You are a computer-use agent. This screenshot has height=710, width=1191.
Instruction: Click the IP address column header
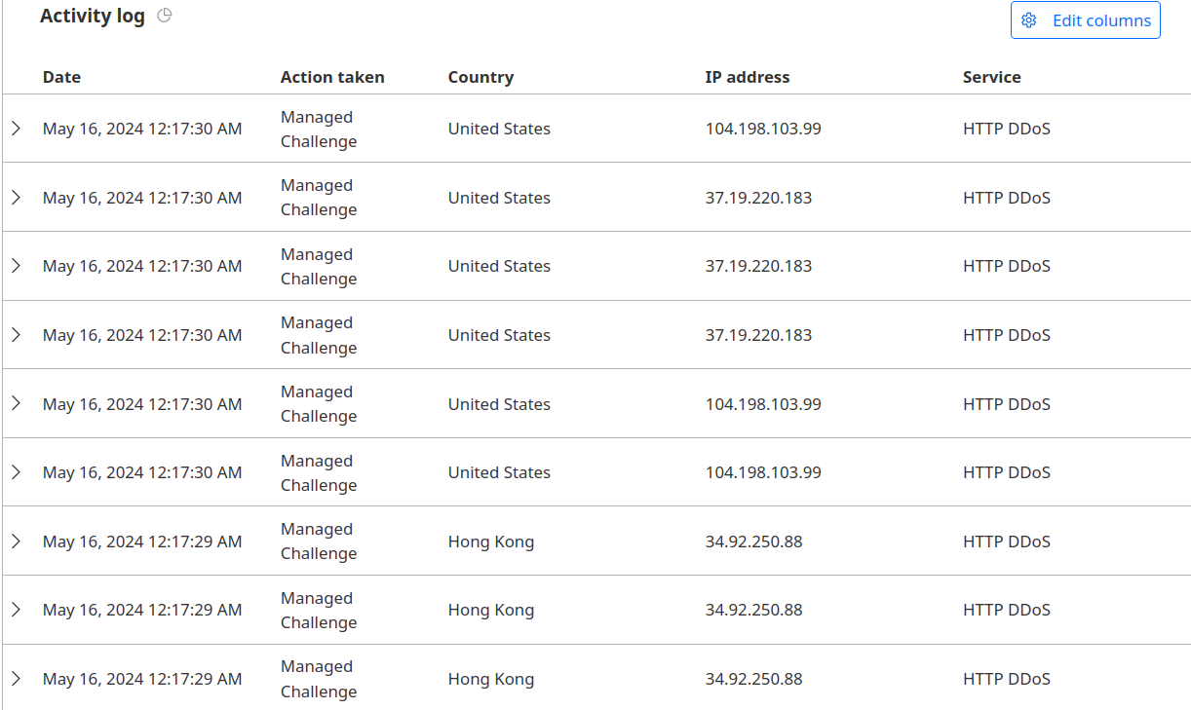[x=748, y=77]
